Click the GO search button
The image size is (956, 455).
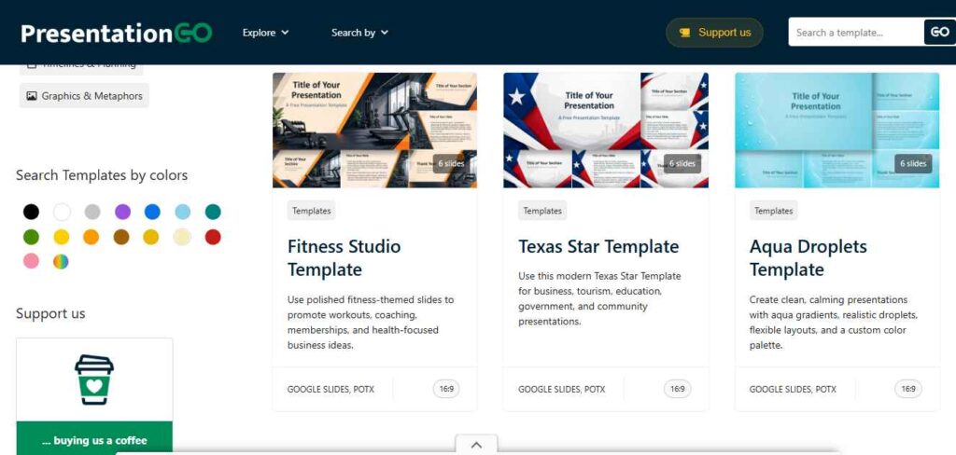click(939, 33)
